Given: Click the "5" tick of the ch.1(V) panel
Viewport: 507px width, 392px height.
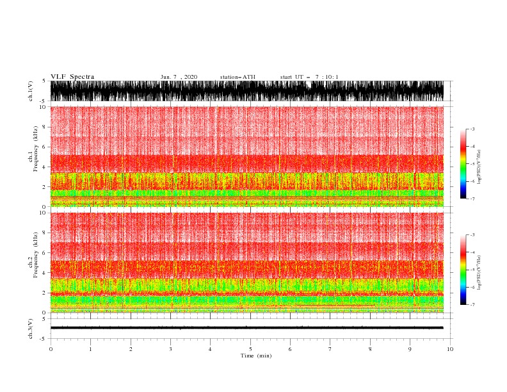Looking at the screenshot, I should pyautogui.click(x=44, y=81).
